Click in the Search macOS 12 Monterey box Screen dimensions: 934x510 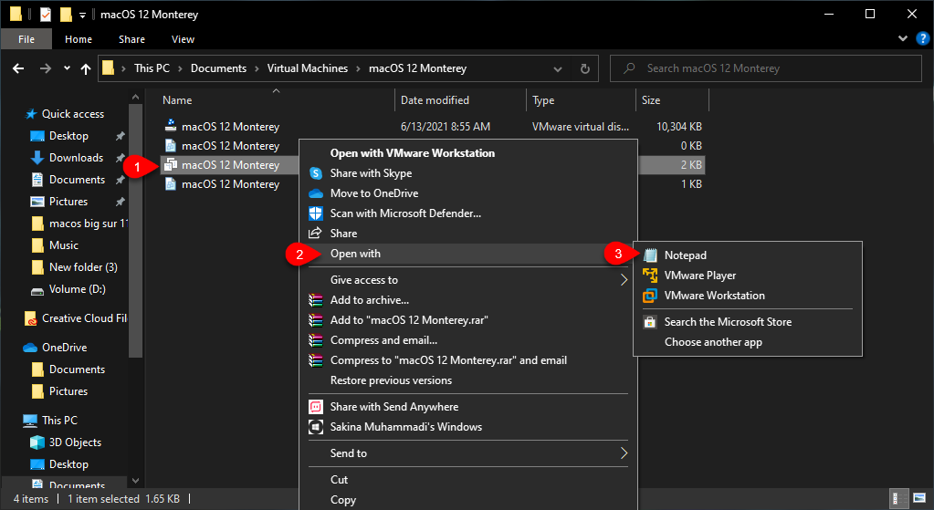(765, 68)
